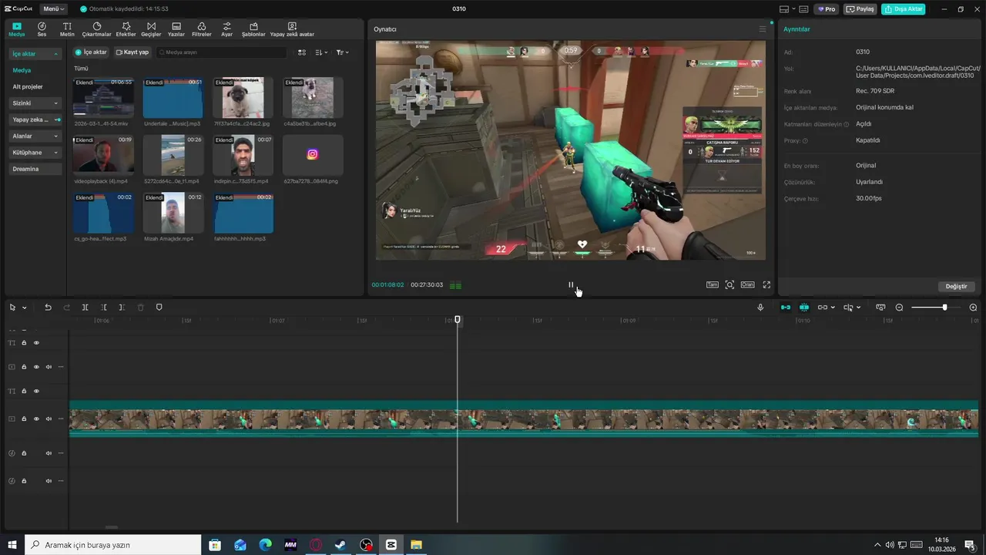The height and width of the screenshot is (555, 986).
Task: Delete right of playhead split tool
Action: tap(122, 308)
